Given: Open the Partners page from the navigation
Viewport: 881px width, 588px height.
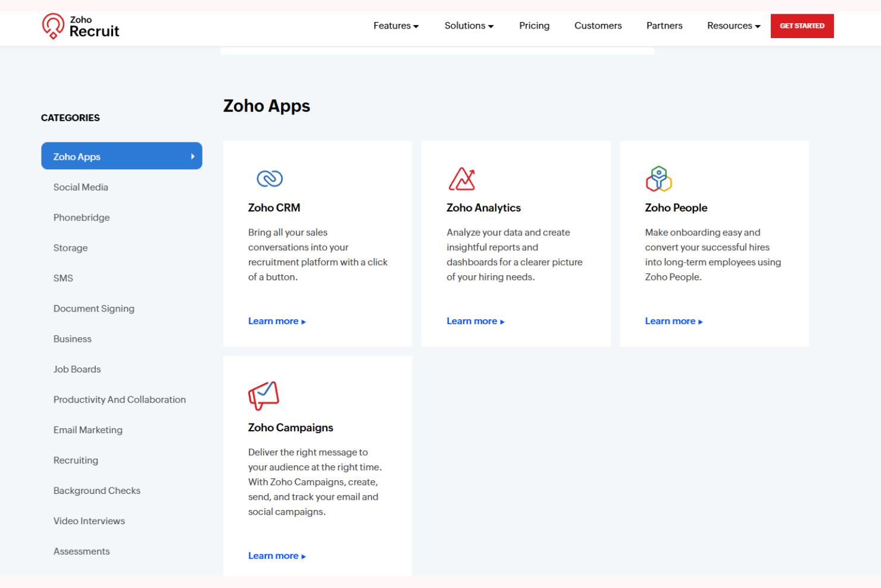Looking at the screenshot, I should 664,26.
